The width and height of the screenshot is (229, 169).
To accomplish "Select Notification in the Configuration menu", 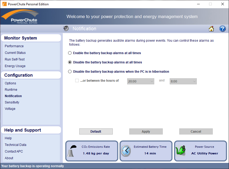I will point(13,96).
